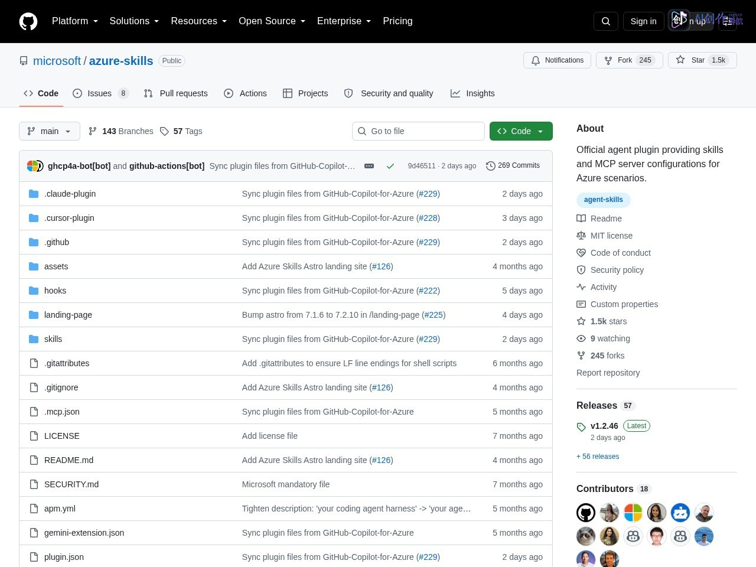
Task: Click the search magnifier icon
Action: click(x=606, y=21)
